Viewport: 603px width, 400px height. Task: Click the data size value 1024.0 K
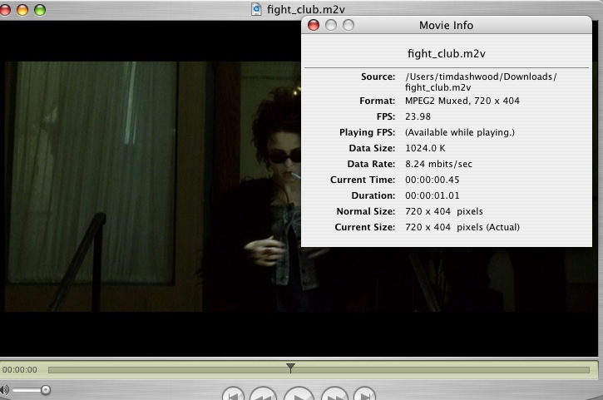coord(425,148)
